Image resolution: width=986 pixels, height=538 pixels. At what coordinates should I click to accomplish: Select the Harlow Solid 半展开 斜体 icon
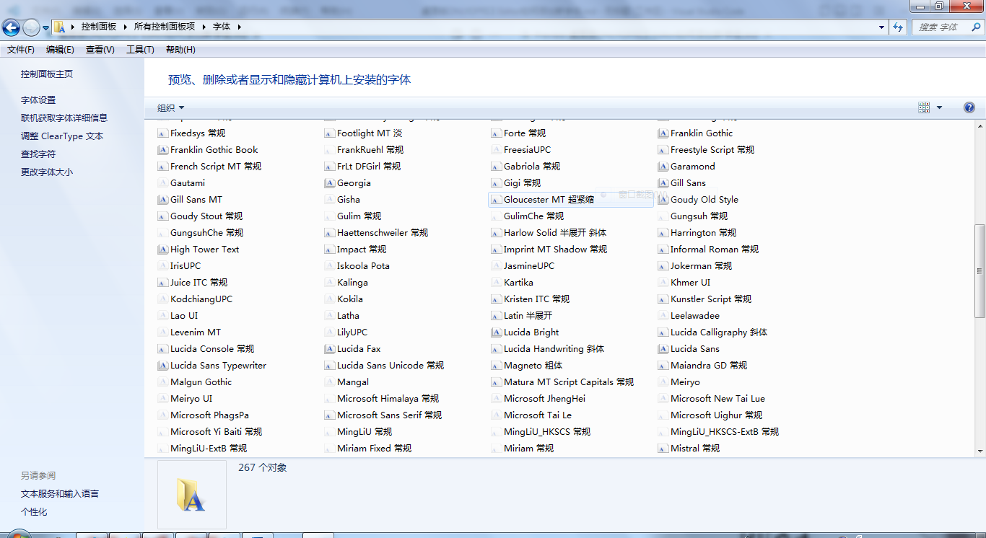pyautogui.click(x=496, y=232)
